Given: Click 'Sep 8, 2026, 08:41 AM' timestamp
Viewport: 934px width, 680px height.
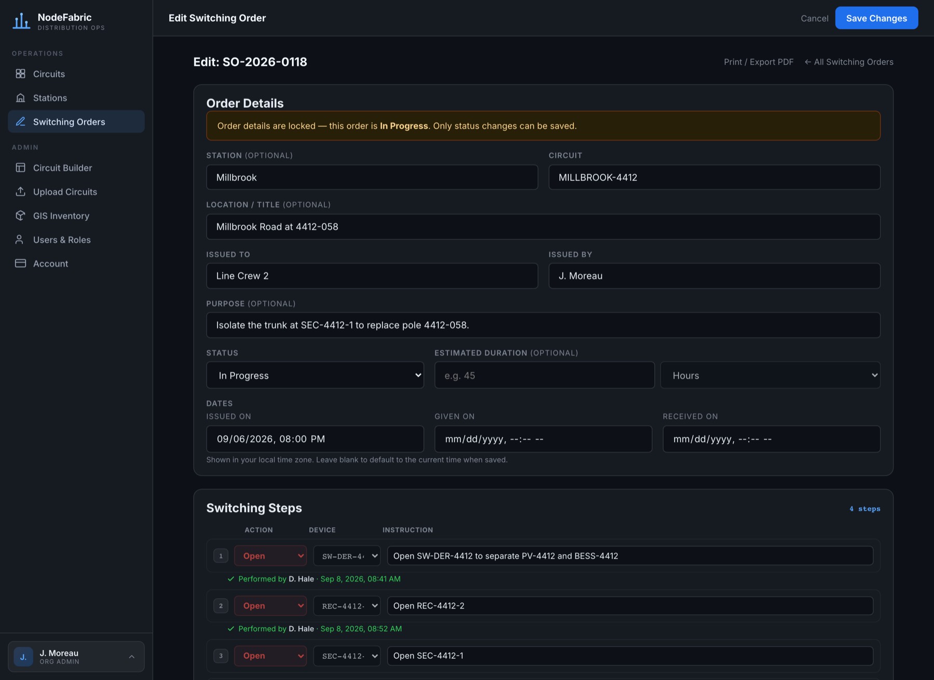Looking at the screenshot, I should [x=361, y=579].
